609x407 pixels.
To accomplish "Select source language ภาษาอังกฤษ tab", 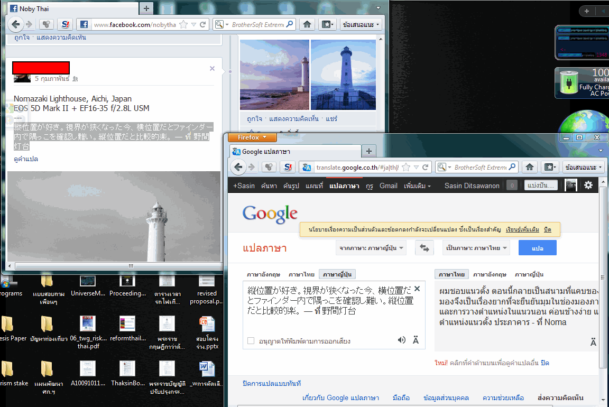I will click(263, 274).
